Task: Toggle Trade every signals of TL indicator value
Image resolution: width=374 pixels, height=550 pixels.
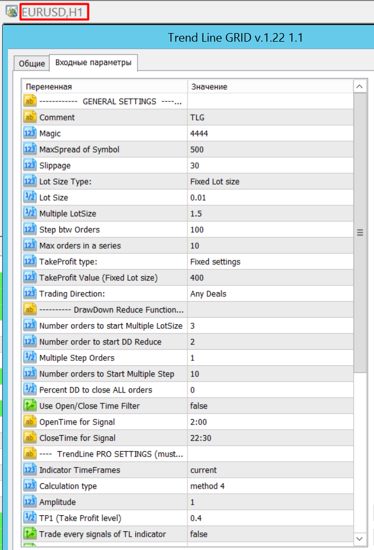Action: coord(271,534)
